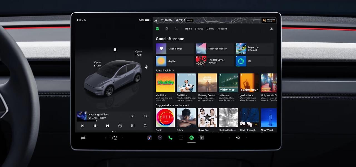Raise temperature with the right arrow

tap(122, 138)
